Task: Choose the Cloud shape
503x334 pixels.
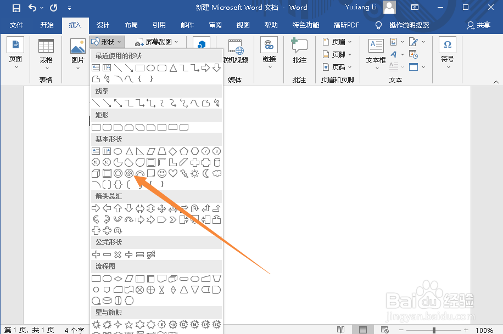Action: (x=217, y=173)
